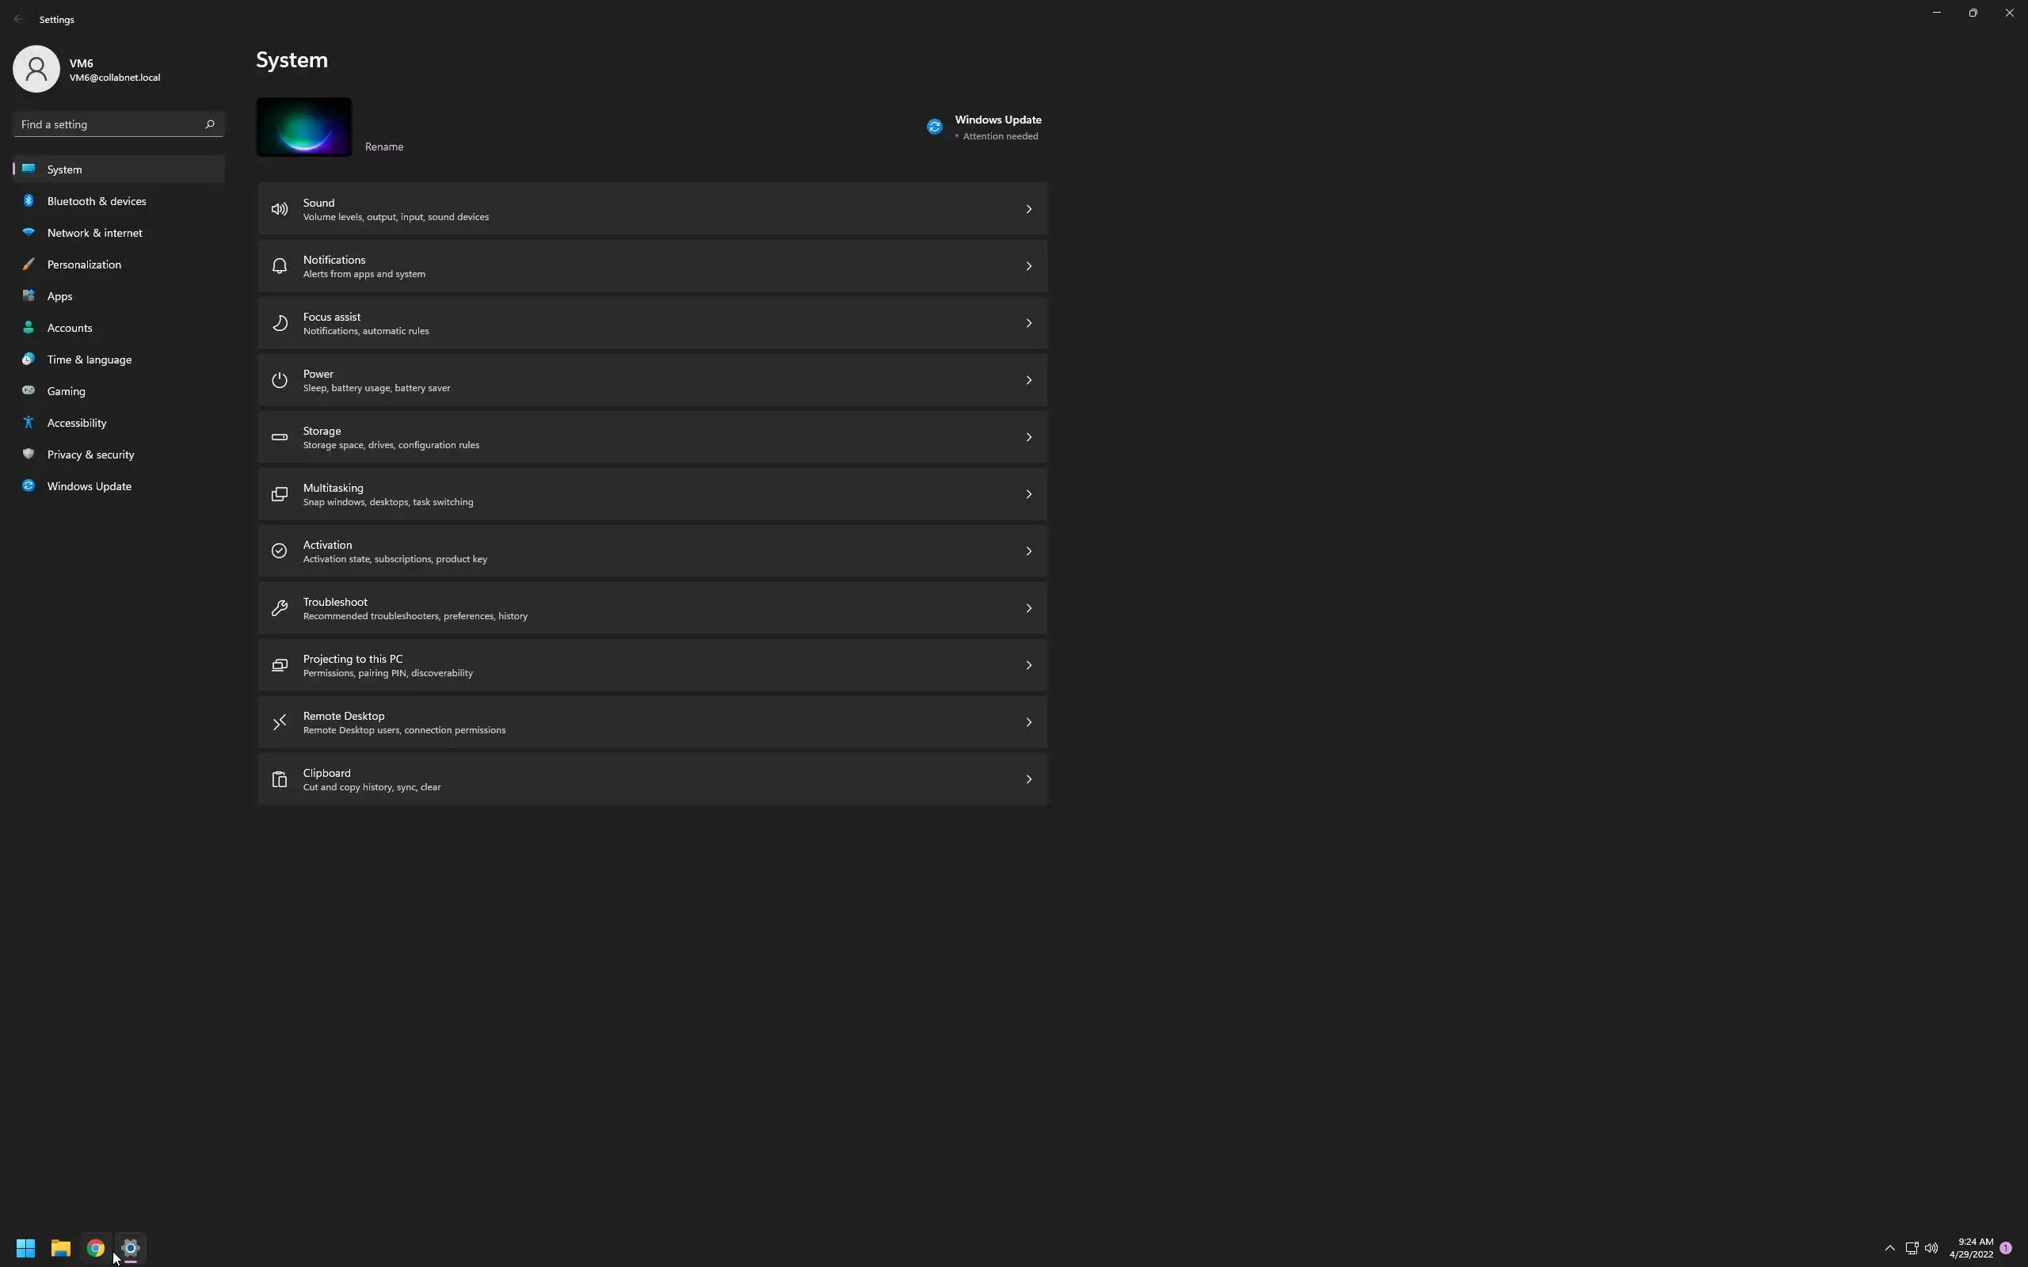Viewport: 2028px width, 1267px height.
Task: Click the Rename link for this PC
Action: point(383,146)
